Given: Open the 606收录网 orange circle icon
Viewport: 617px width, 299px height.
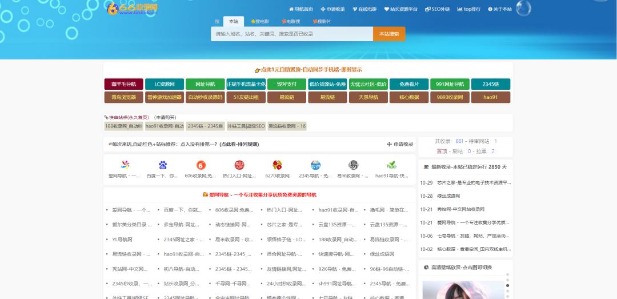Looking at the screenshot, I should pyautogui.click(x=201, y=165).
